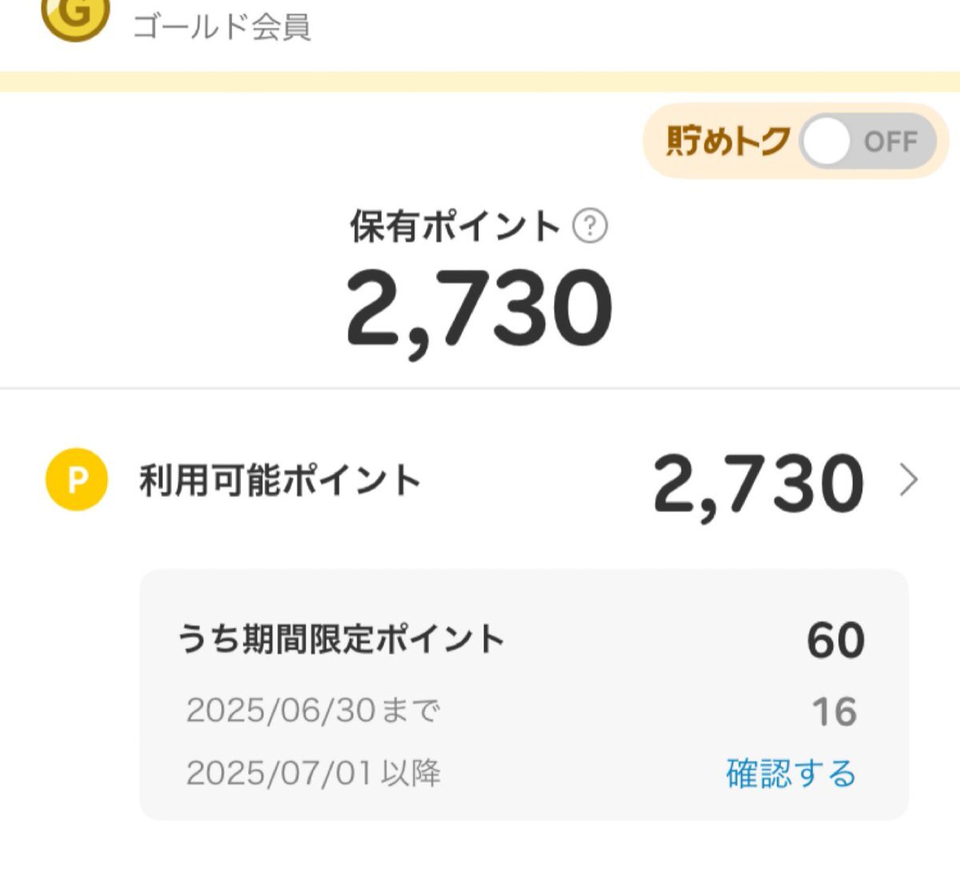
Task: Click the yellow banner strip below membership
Action: (x=480, y=82)
